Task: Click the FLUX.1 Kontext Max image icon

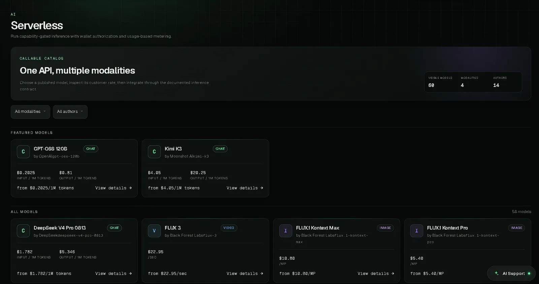Action: pyautogui.click(x=286, y=231)
